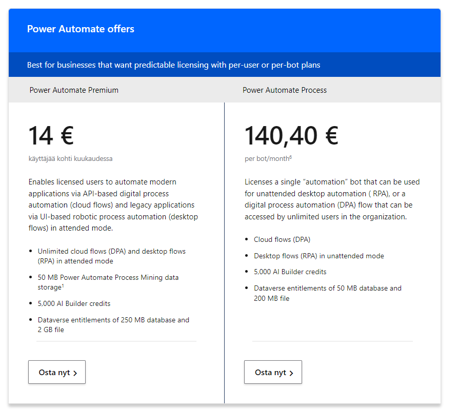The height and width of the screenshot is (411, 458).
Task: Open footnote 6 next to per bot/month
Action: [x=290, y=157]
